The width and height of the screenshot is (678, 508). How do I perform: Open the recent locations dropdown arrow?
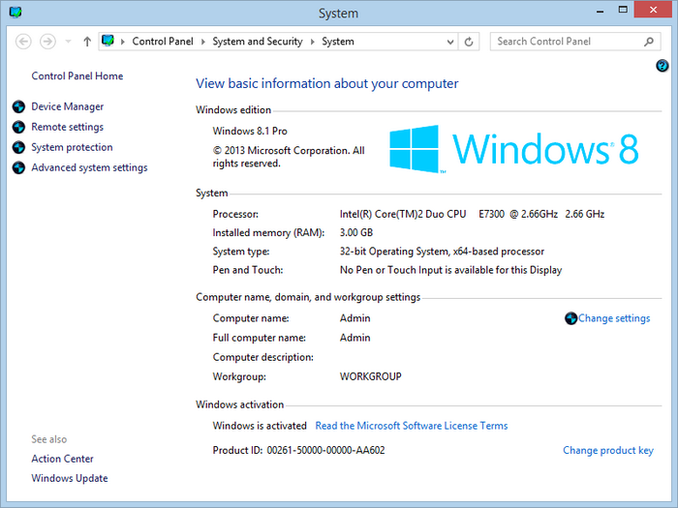[68, 42]
